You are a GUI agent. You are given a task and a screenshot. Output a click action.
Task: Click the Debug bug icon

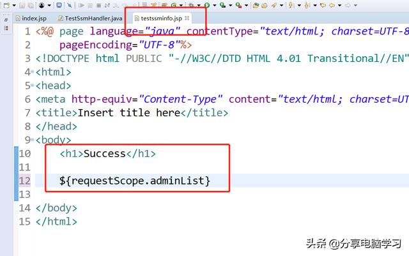coord(191,5)
